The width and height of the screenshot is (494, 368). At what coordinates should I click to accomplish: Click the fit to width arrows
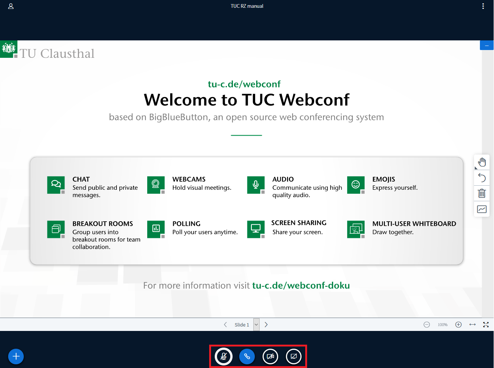(x=472, y=325)
